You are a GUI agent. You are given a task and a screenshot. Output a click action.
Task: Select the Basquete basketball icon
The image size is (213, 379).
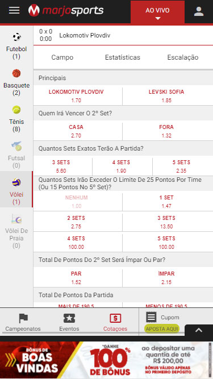tap(16, 73)
